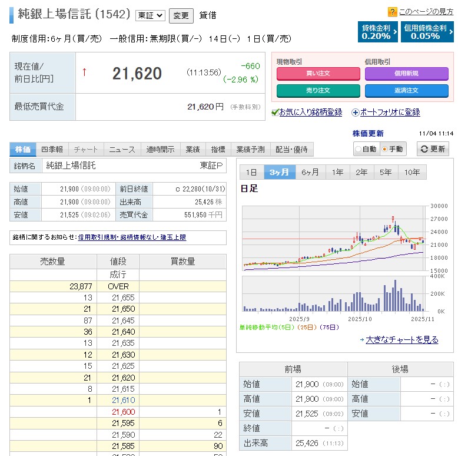Select the 6ヶ月 chart period tab
Viewport: 458px width, 456px height.
click(x=310, y=172)
